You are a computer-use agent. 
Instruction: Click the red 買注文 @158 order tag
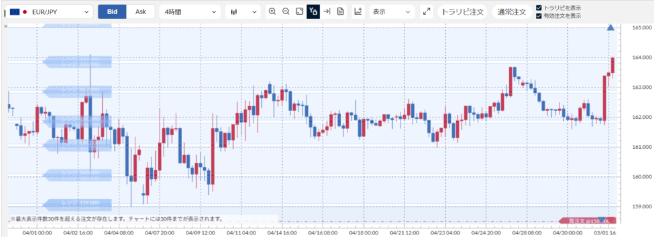588,221
